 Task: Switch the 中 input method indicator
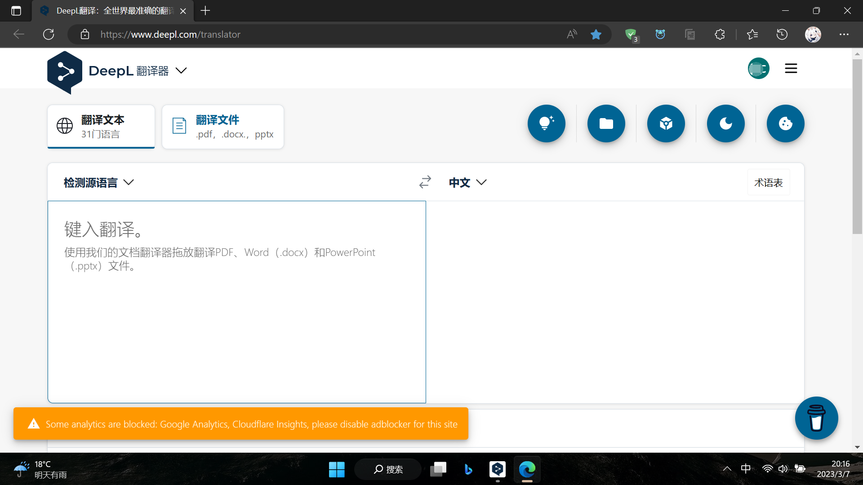(746, 469)
